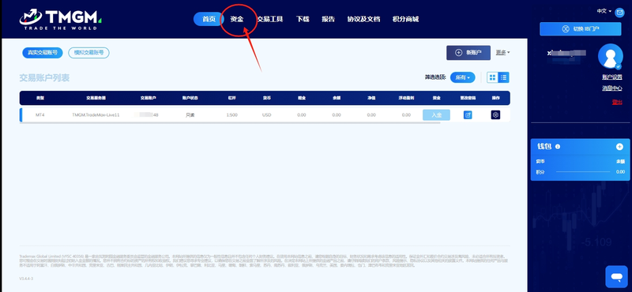Open the 所有 filter dropdown
Viewport: 632px width, 292px height.
462,77
